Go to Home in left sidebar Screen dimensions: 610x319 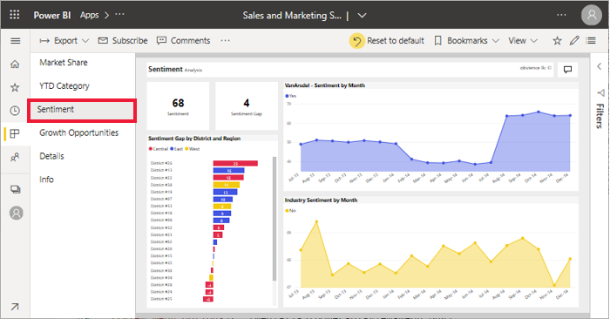click(x=15, y=64)
